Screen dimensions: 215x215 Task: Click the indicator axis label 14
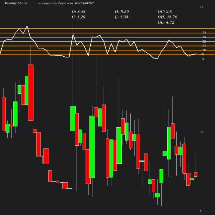tap(204, 33)
